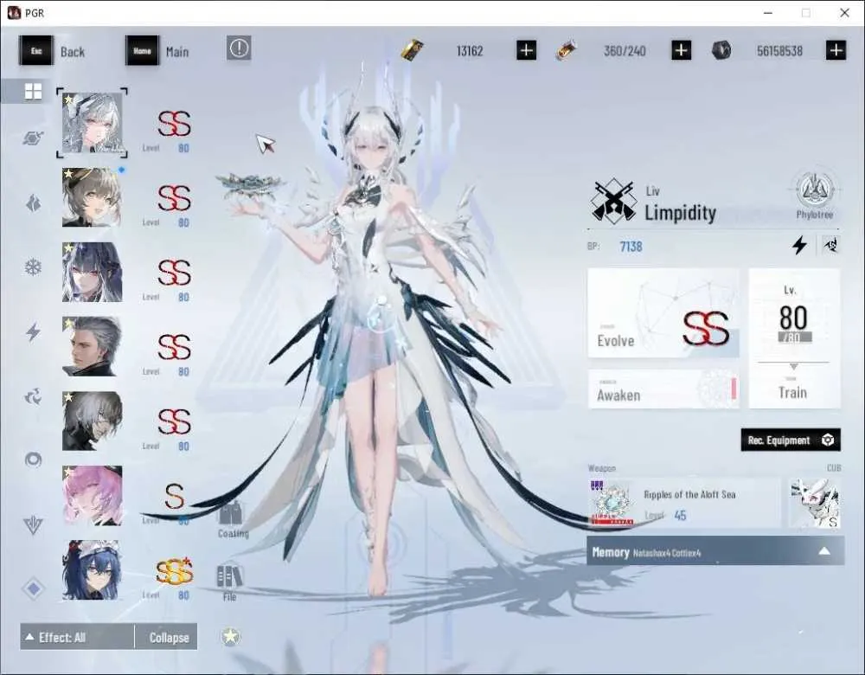The height and width of the screenshot is (675, 865).
Task: Open the Awaken panel
Action: (663, 389)
